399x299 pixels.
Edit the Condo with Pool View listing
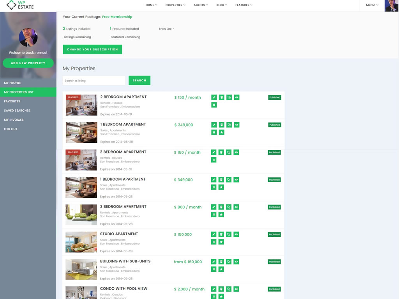(x=214, y=289)
